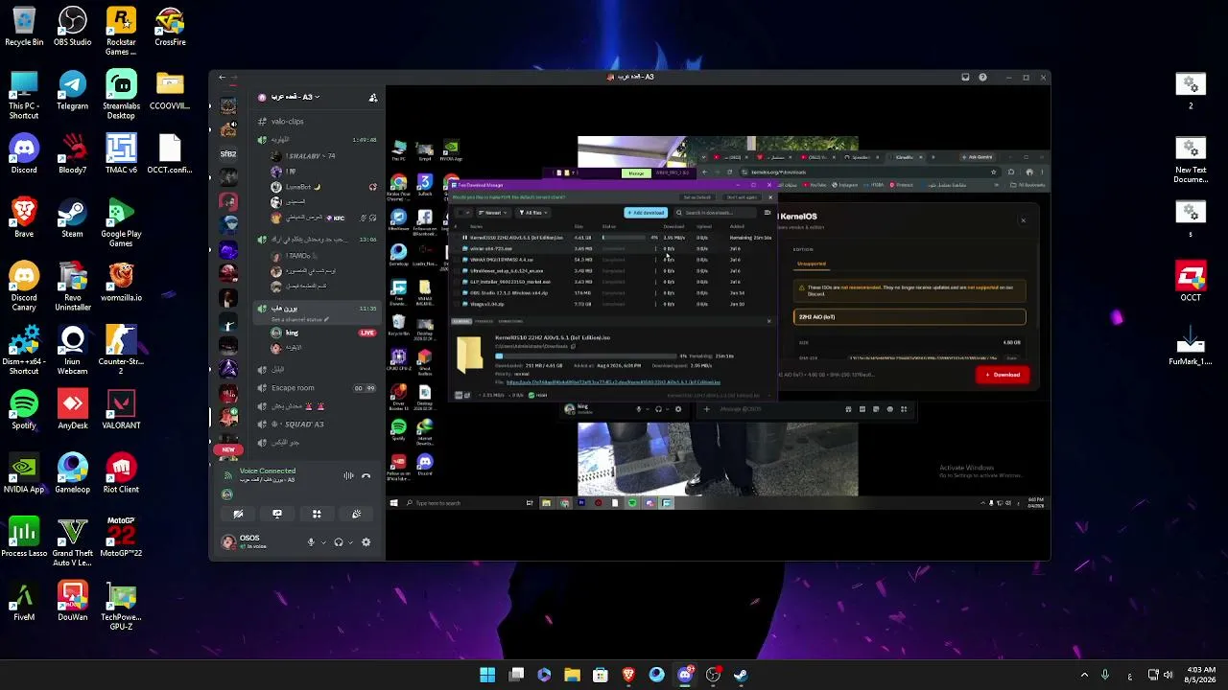
Task: Select the New Text Document desktop file
Action: pyautogui.click(x=1191, y=160)
